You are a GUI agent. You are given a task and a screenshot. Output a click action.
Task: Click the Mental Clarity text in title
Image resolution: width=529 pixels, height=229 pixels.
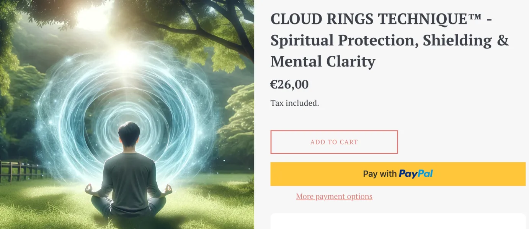[x=323, y=61]
